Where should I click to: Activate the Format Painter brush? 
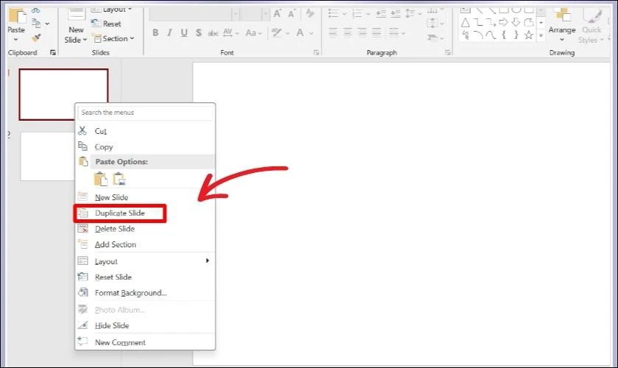[x=36, y=38]
